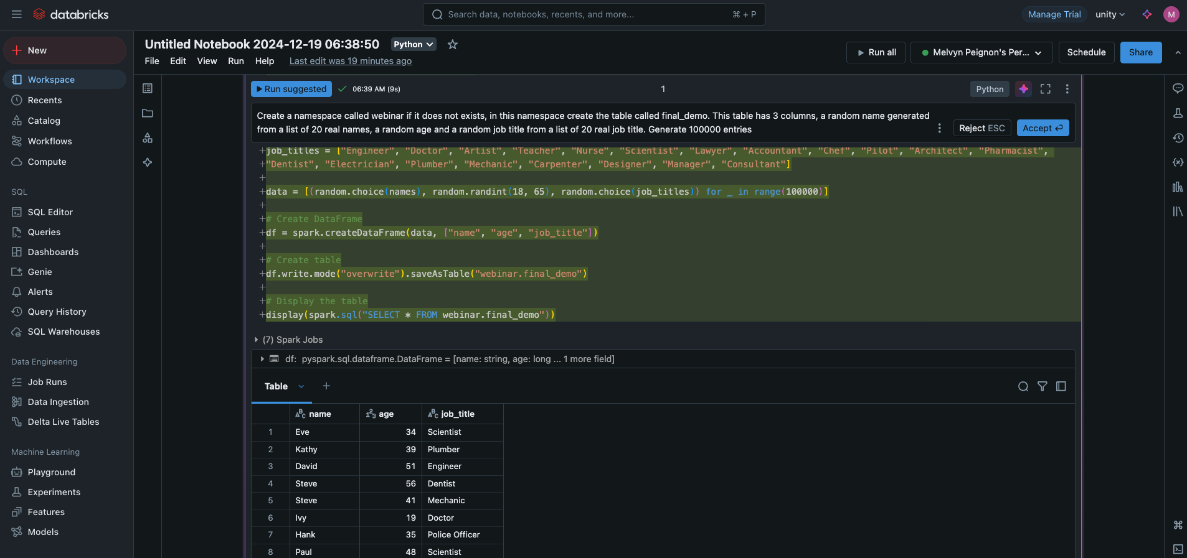Click the favorite star next to notebook title
The image size is (1187, 558).
pyautogui.click(x=453, y=44)
